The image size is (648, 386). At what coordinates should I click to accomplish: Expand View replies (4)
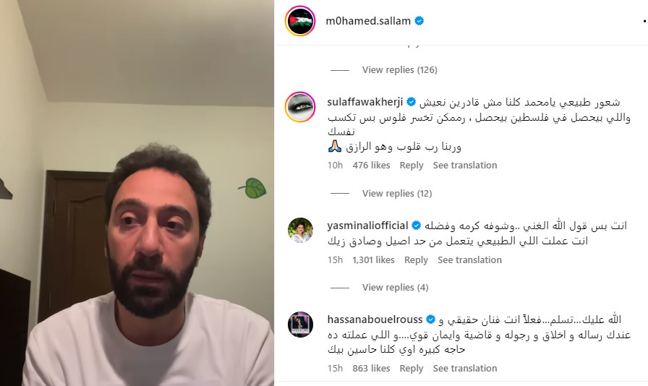pos(395,287)
